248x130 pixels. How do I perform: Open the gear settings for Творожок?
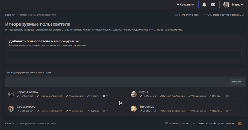(x=228, y=110)
